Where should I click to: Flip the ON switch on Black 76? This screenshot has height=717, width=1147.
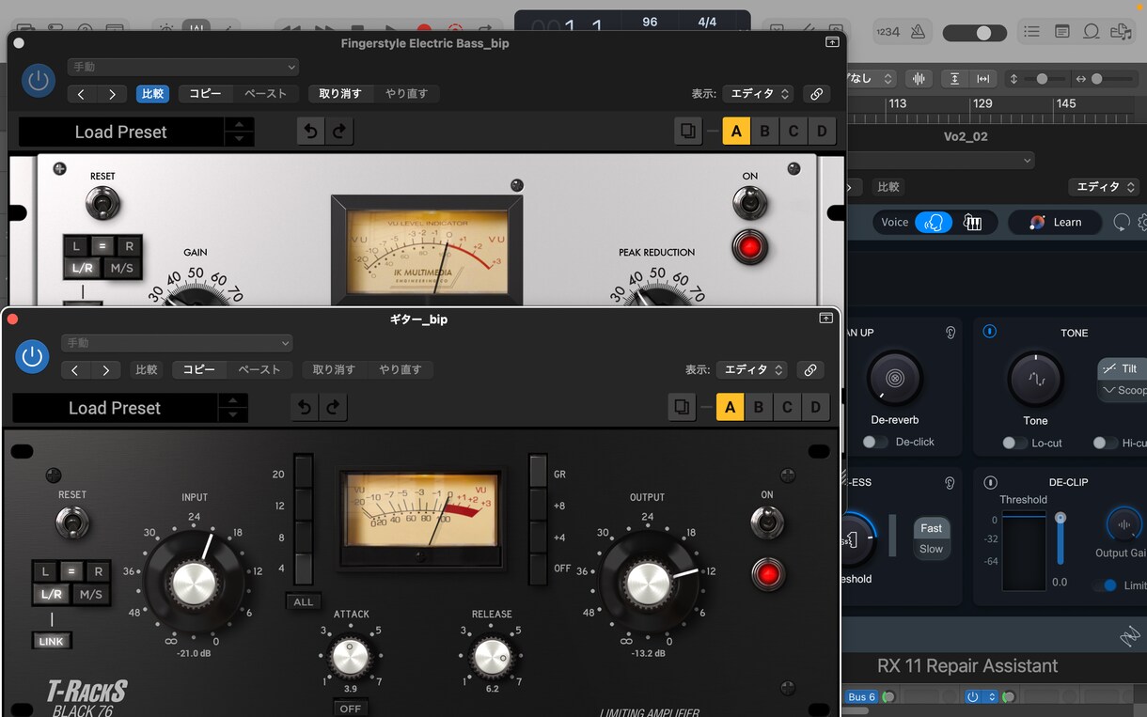tap(767, 522)
